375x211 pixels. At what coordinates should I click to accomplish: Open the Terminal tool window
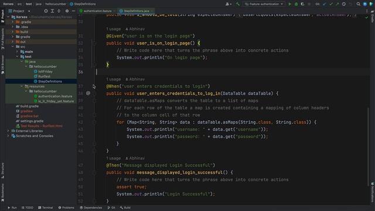pyautogui.click(x=46, y=207)
